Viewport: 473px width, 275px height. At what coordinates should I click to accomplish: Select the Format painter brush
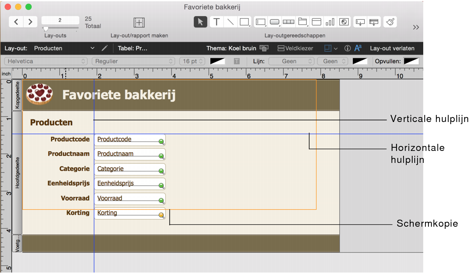click(390, 22)
